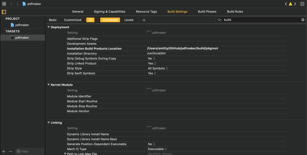Show only Customized settings

point(73,20)
